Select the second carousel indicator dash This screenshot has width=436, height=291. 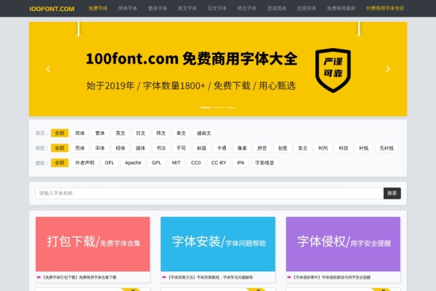coord(218,108)
